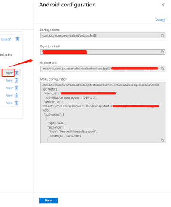Click the "Package name" label

pyautogui.click(x=50, y=30)
